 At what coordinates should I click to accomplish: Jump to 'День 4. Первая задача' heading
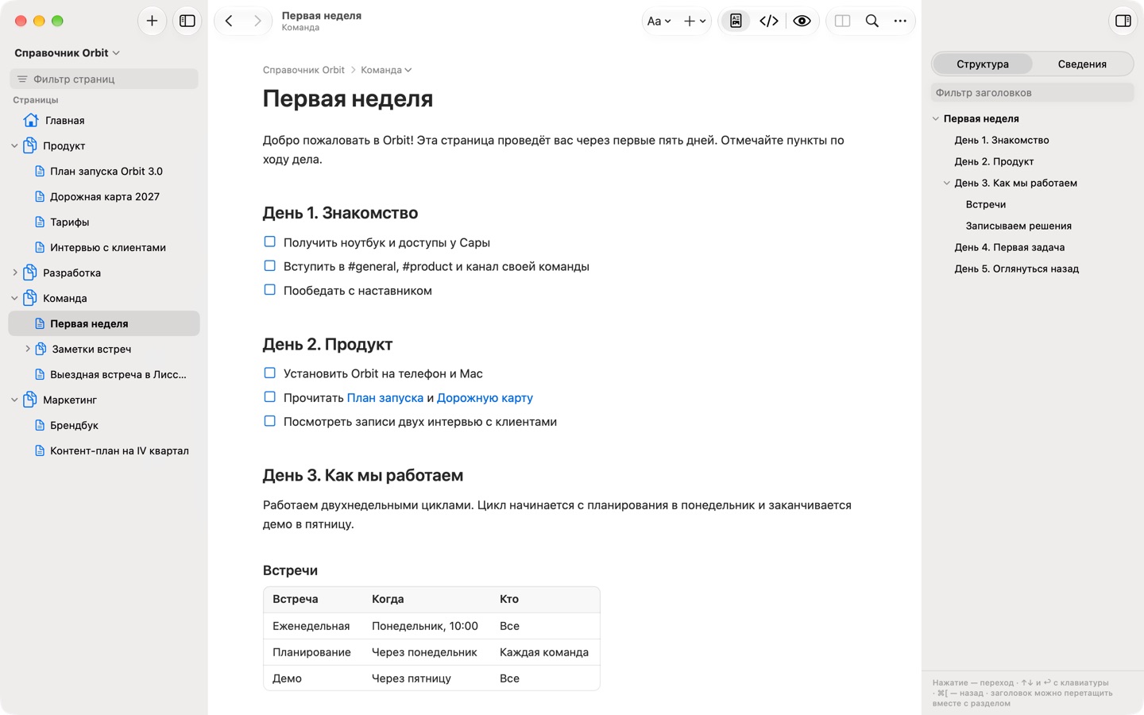pyautogui.click(x=1009, y=247)
